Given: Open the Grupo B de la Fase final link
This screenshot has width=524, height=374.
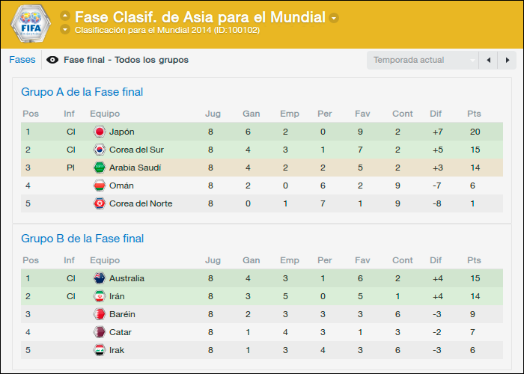Looking at the screenshot, I should coord(82,239).
